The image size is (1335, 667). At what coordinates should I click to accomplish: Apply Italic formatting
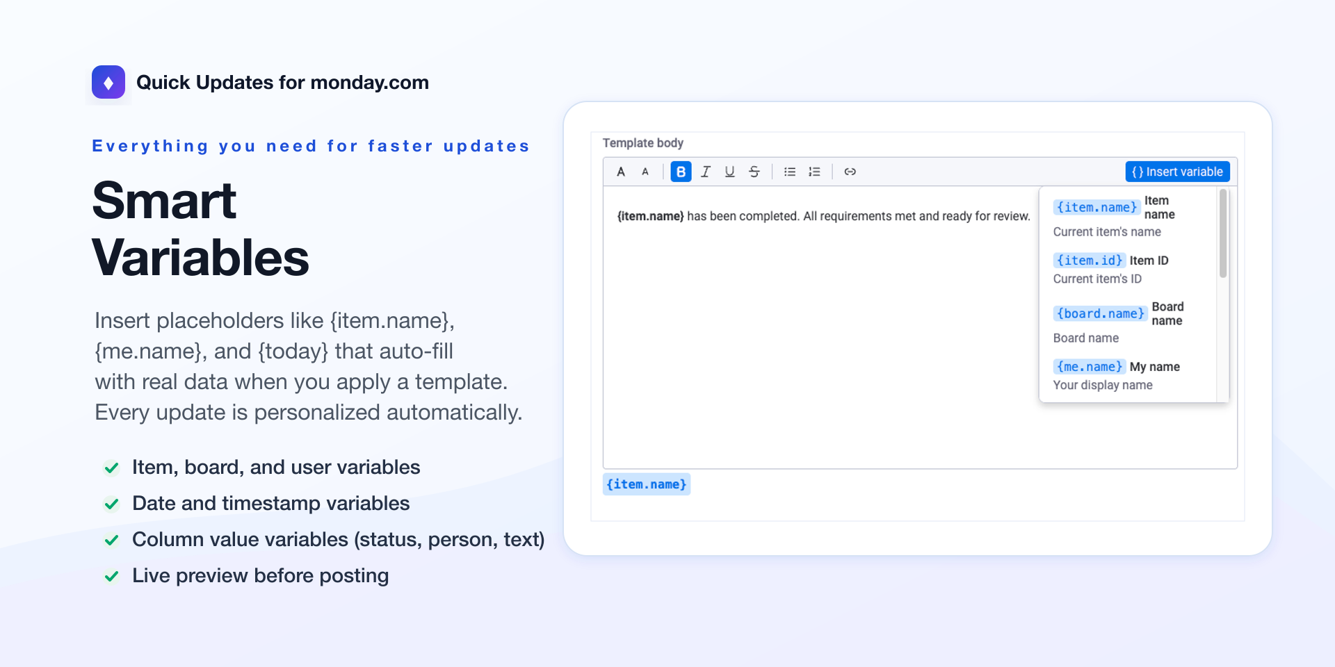(706, 172)
